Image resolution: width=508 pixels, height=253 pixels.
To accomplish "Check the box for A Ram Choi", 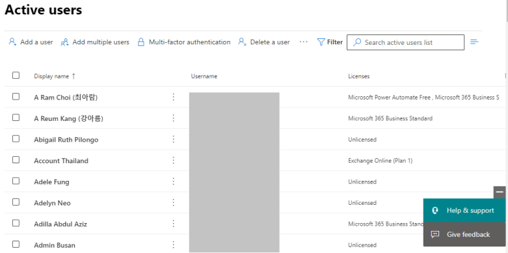I will (x=16, y=96).
